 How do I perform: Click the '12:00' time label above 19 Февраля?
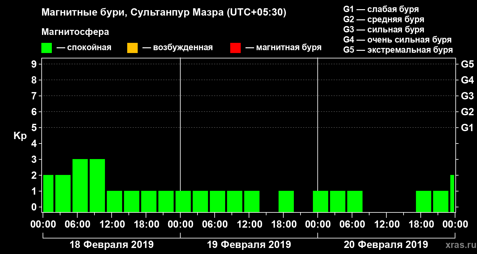coord(249,224)
